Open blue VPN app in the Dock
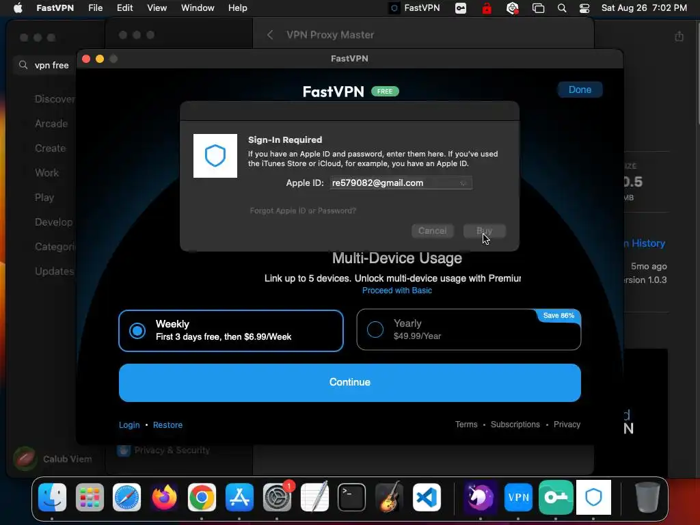This screenshot has height=525, width=700. click(518, 498)
